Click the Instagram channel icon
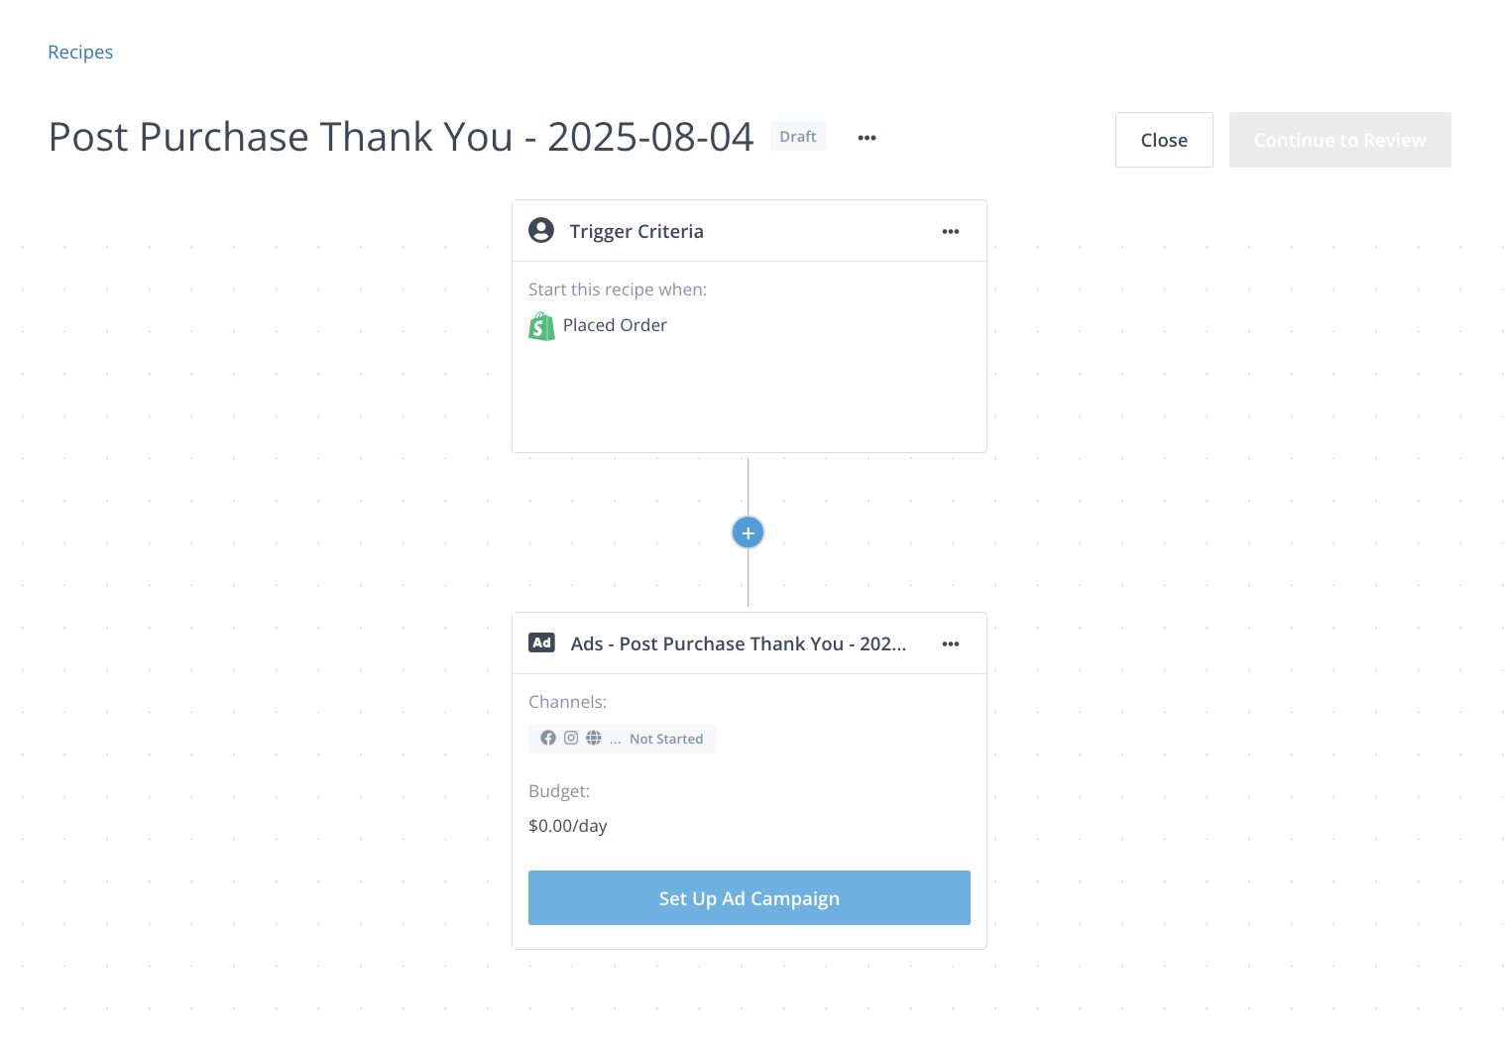The width and height of the screenshot is (1505, 1045). point(571,738)
